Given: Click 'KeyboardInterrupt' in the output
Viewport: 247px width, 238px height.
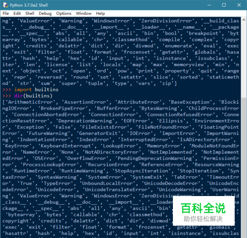Looking at the screenshot, I should click(66, 146).
